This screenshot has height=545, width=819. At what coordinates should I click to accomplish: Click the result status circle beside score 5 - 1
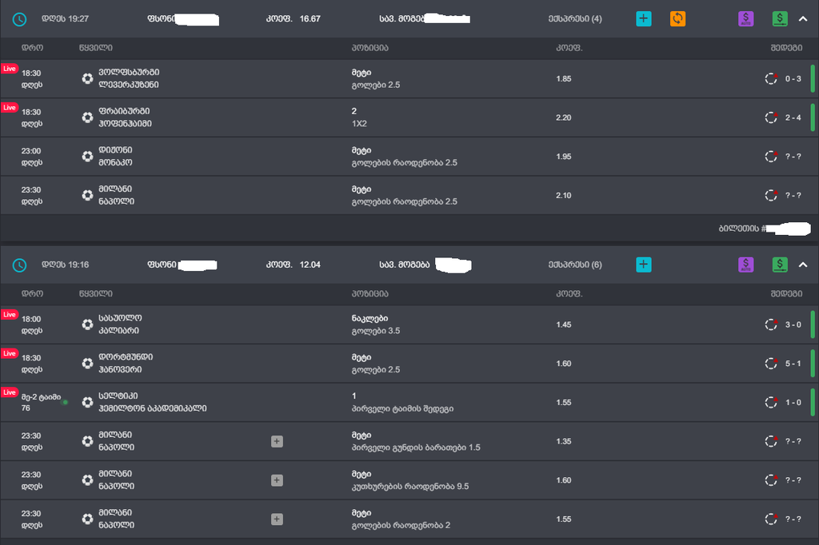click(771, 364)
